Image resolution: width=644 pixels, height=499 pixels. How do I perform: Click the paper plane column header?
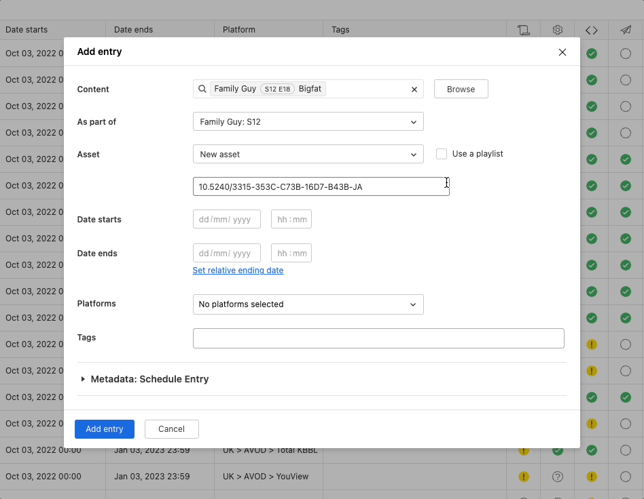coord(626,30)
